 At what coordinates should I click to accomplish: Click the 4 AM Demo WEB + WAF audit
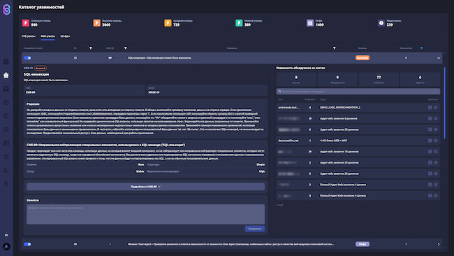tap(334, 141)
